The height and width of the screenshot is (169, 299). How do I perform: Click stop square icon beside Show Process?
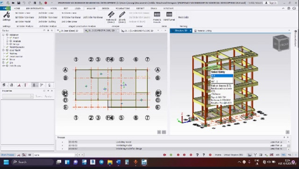pyautogui.click(x=29, y=155)
